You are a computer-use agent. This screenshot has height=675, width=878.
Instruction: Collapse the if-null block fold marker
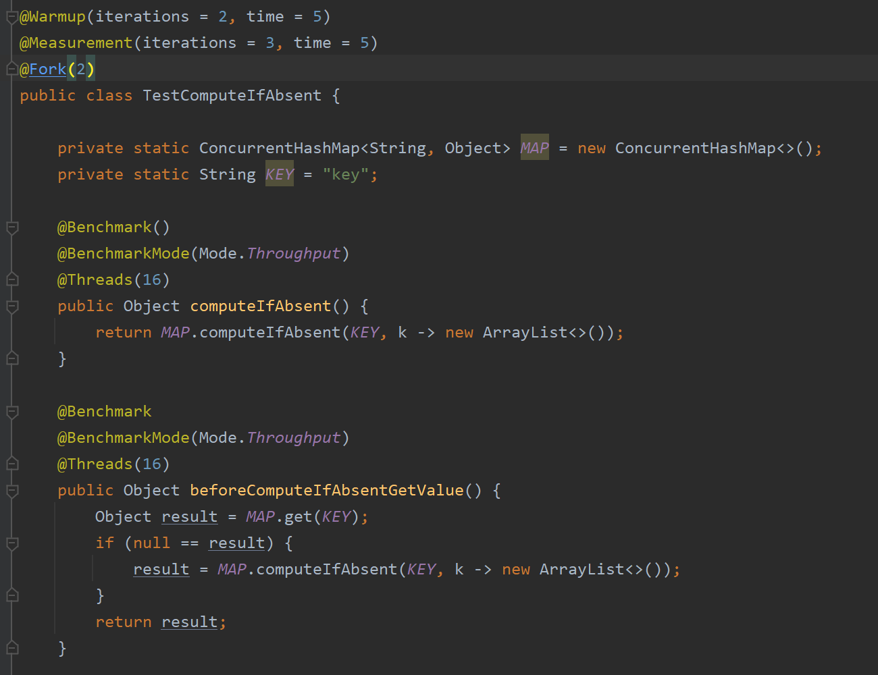click(11, 543)
